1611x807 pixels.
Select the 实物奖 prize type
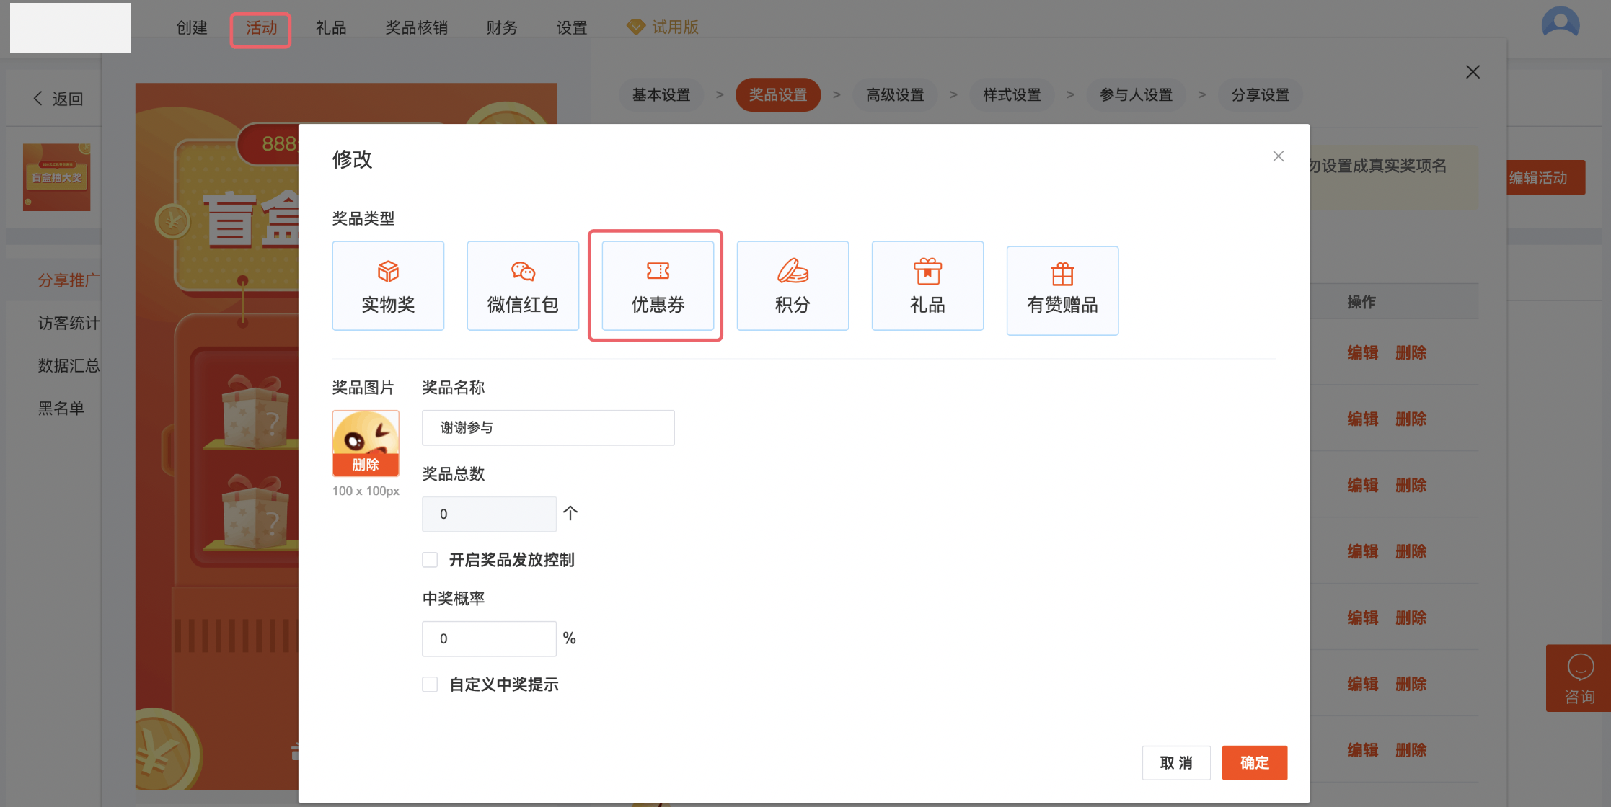388,286
